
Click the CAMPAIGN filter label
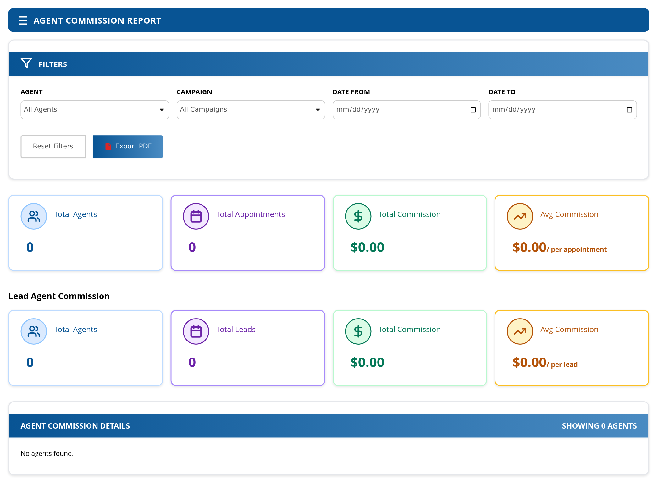194,92
